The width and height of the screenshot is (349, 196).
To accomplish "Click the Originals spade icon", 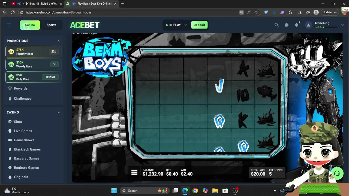I will click(10, 177).
